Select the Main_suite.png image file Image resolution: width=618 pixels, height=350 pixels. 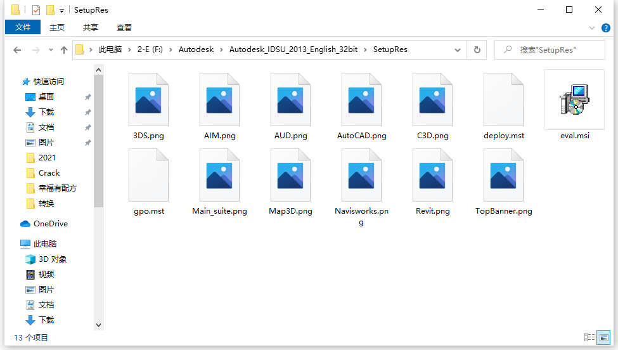219,175
